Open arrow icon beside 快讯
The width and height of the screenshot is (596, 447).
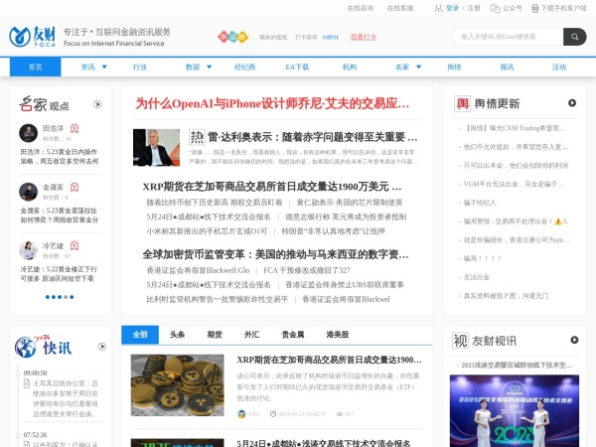pos(102,347)
